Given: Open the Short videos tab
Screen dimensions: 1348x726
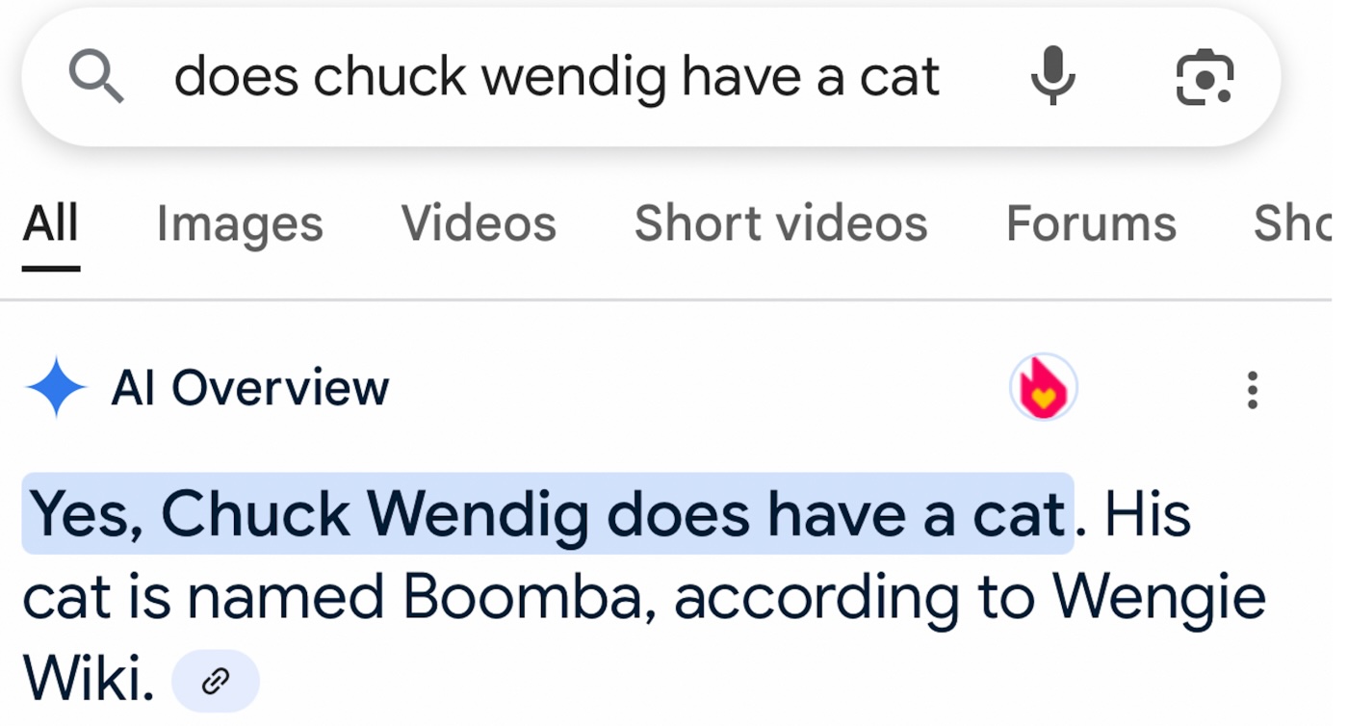Looking at the screenshot, I should [780, 224].
